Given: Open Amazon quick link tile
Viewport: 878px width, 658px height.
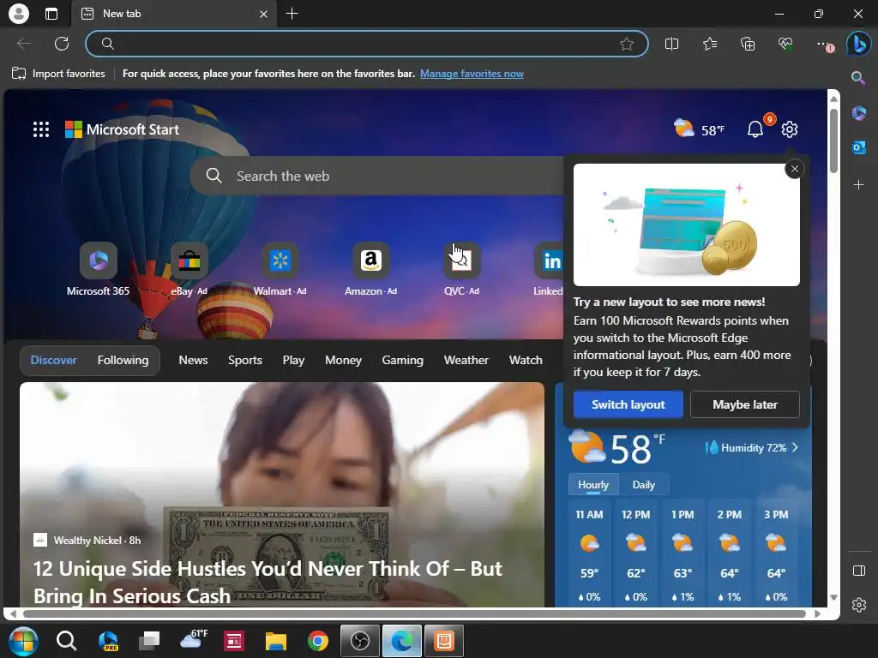Looking at the screenshot, I should tap(370, 269).
